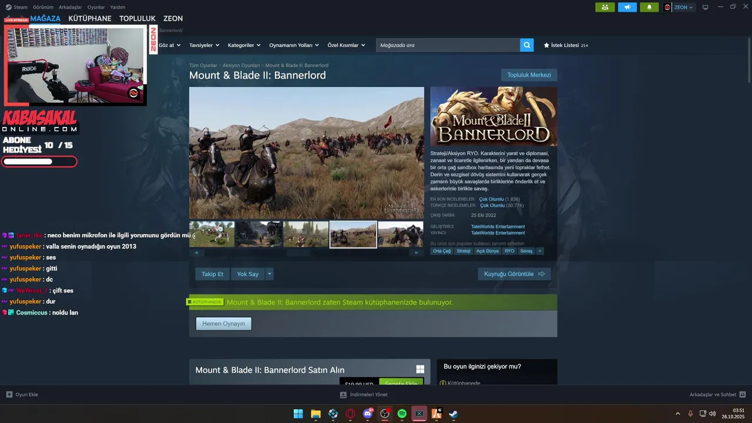Click the magnifier search button

tap(527, 45)
